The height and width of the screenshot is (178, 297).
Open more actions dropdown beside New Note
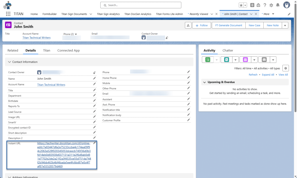click(x=285, y=25)
